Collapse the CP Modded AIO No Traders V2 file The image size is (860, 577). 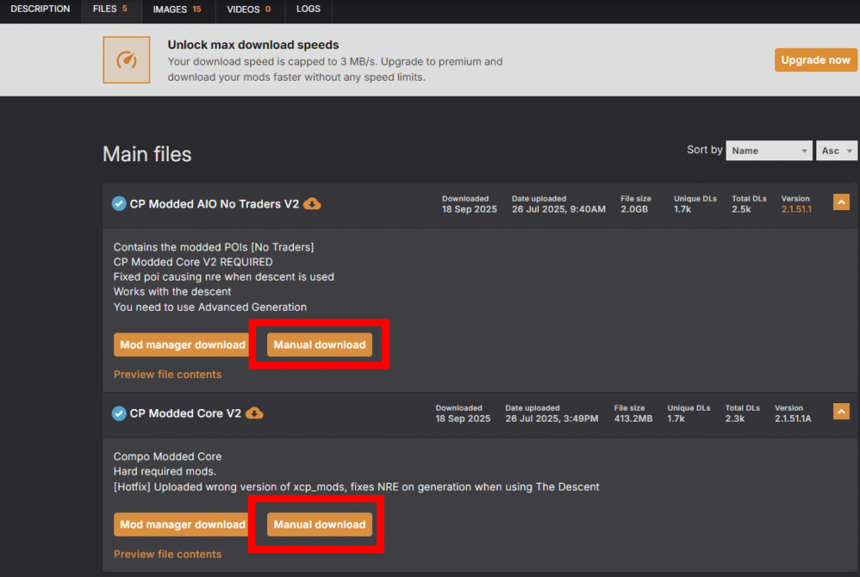(x=841, y=202)
